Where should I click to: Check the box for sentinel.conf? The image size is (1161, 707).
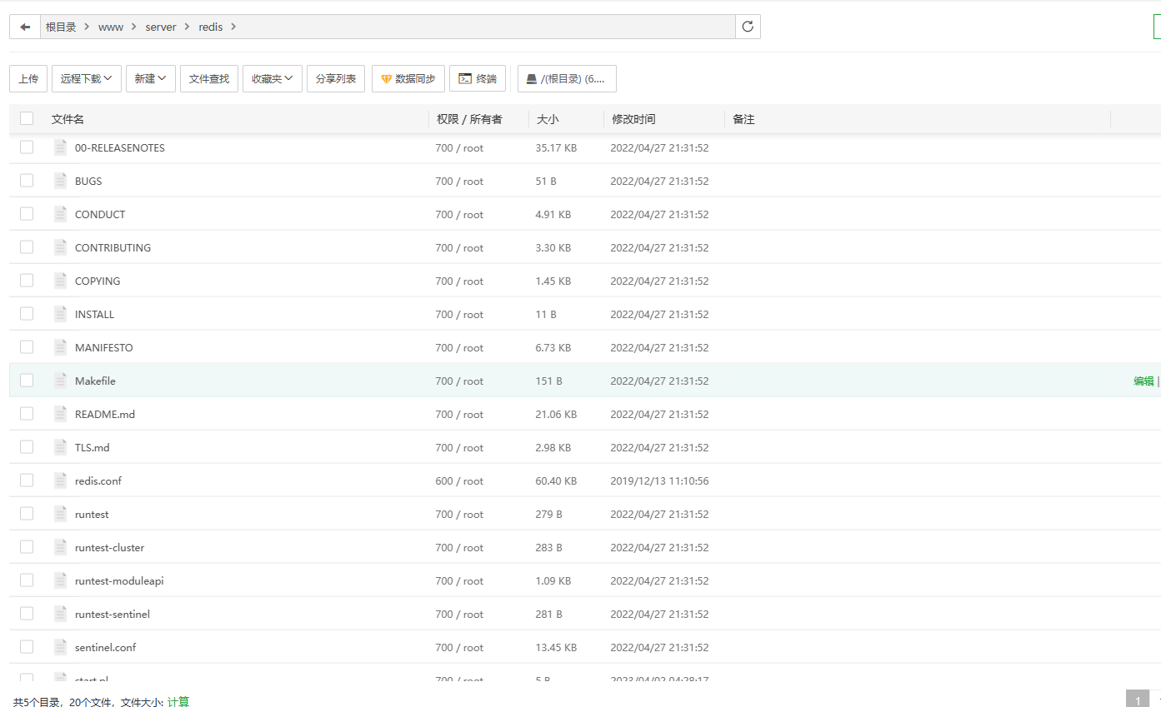click(27, 646)
